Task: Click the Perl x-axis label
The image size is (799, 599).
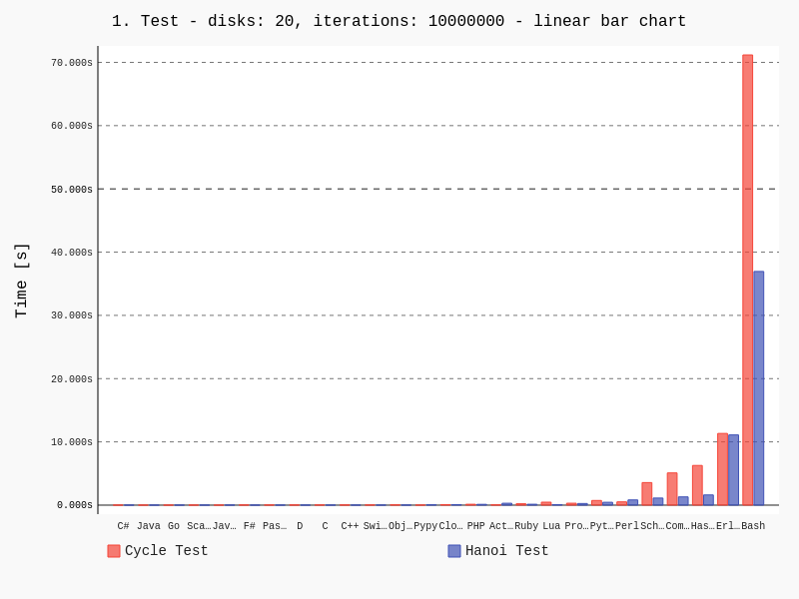Action: [x=627, y=526]
